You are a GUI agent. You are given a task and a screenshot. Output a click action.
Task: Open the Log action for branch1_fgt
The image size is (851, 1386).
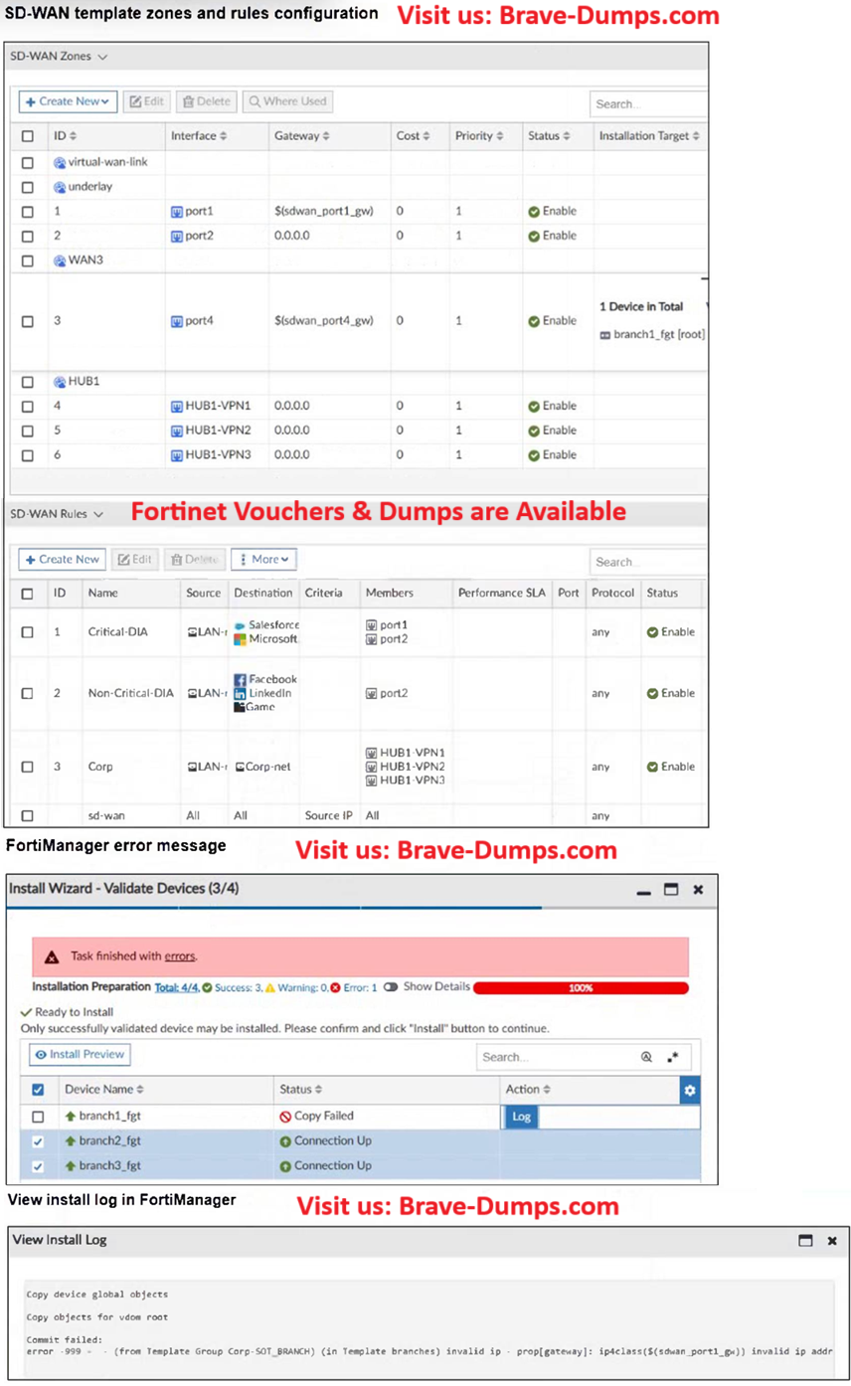521,1117
